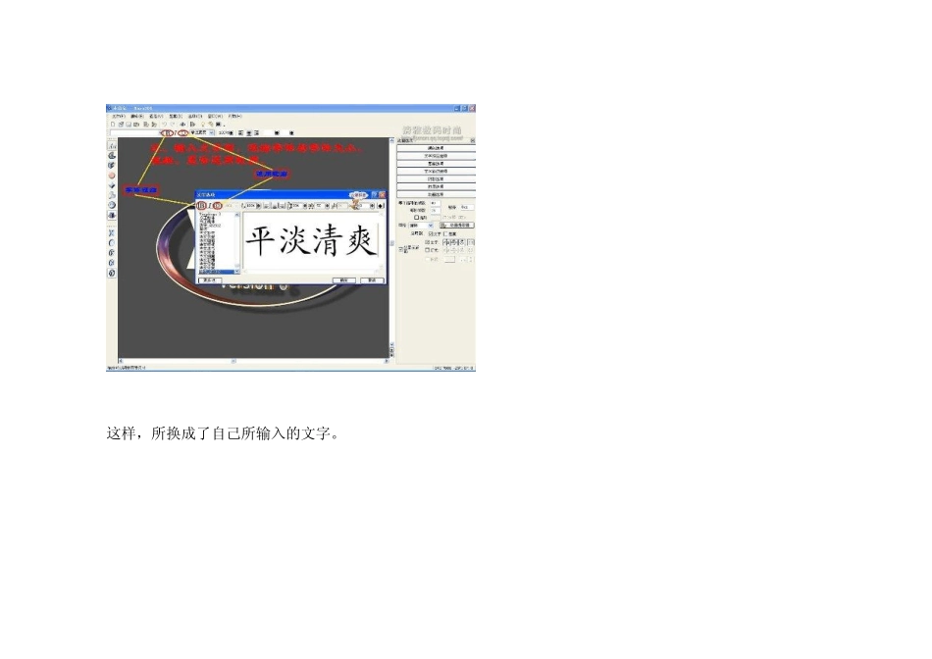
Task: Click the font name field in main toolbar
Action: [x=135, y=133]
